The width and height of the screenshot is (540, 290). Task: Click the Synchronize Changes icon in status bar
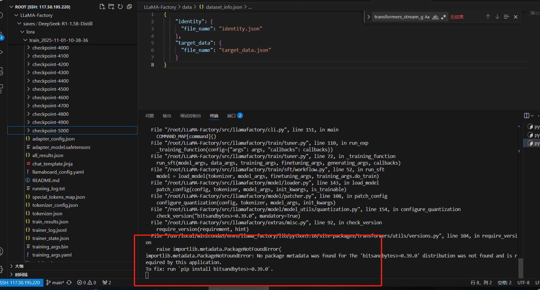coord(69,282)
